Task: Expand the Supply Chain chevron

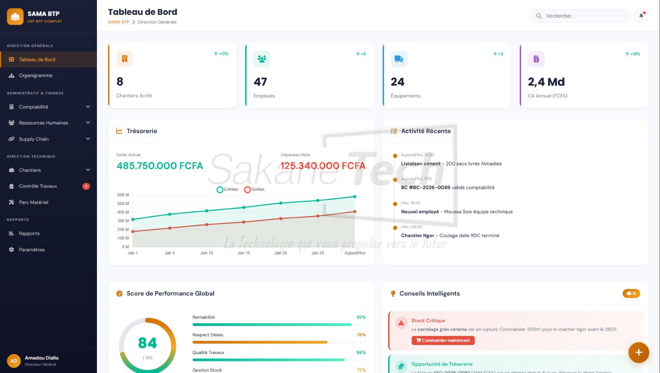Action: click(88, 139)
